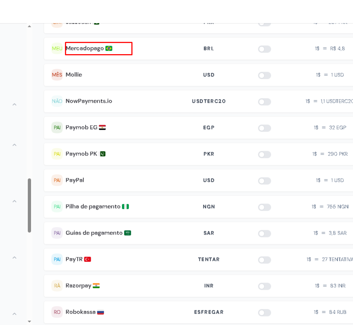Click the ESFREGAR currency cell
Screen dimensions: 353x325
pos(209,312)
